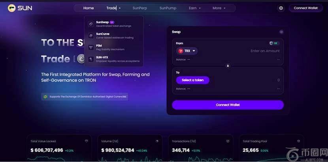Expand the Earn menu dropdown
The width and height of the screenshot is (328, 162).
[x=194, y=8]
